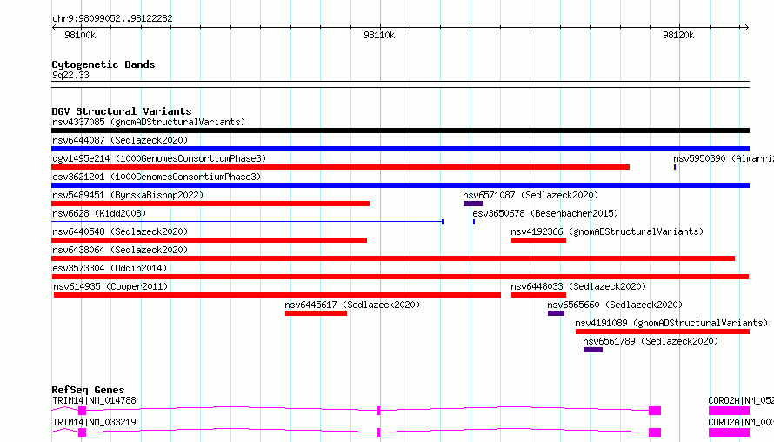Screen dimensions: 774x442
Task: Click the nsv6438064 Sedlazeck2020 label
Action: point(120,250)
